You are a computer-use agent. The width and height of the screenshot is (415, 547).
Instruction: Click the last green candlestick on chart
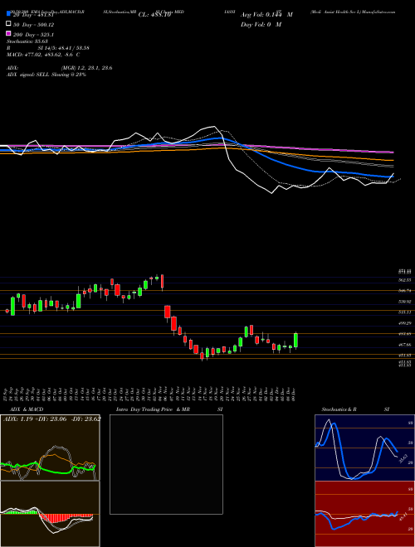(295, 340)
